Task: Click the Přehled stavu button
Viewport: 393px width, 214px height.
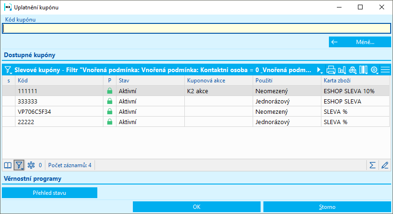Action: (50, 192)
